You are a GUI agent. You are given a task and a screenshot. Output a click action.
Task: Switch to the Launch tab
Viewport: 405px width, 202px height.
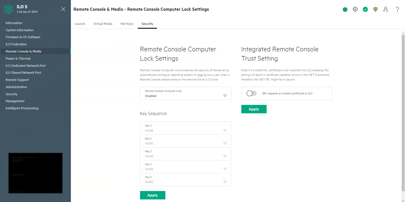coord(80,24)
